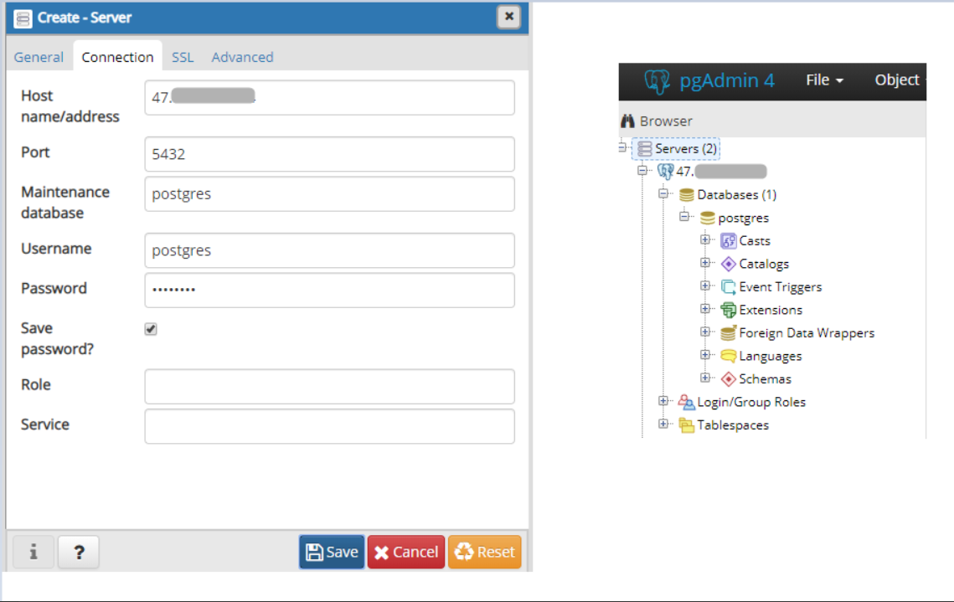Click the info 'i' button in the dialog
Screen dimensions: 954x602
pos(33,552)
